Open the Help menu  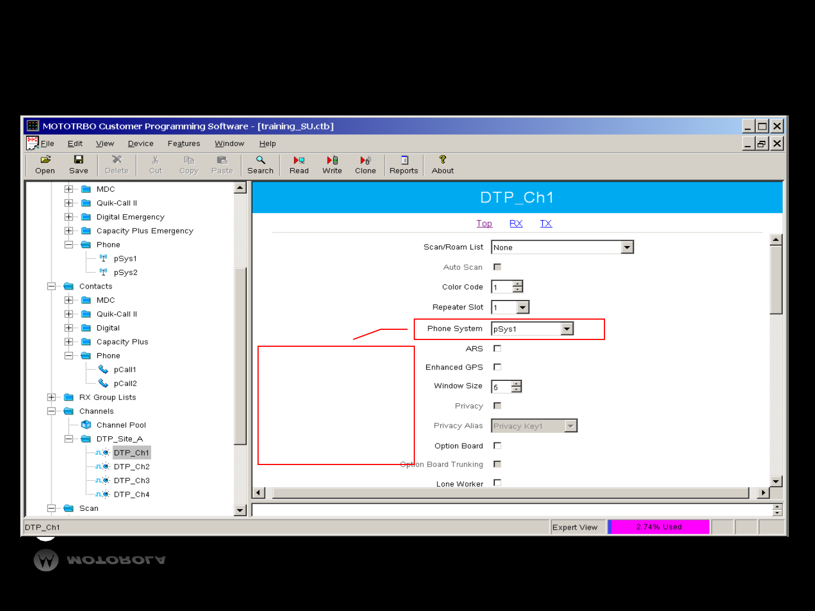tap(268, 144)
